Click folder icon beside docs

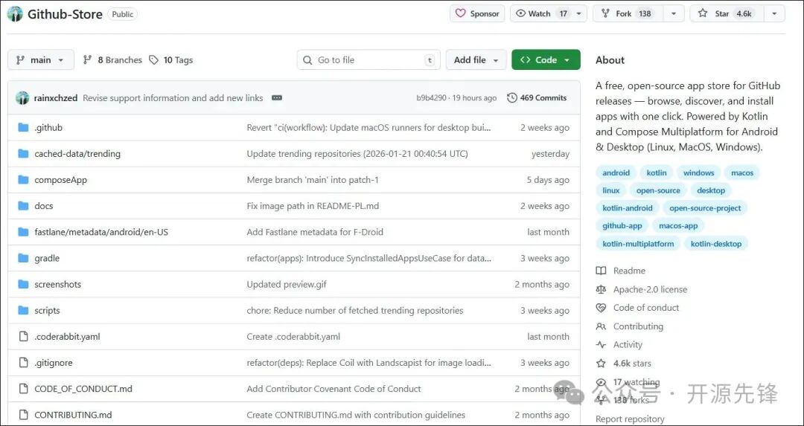[x=23, y=206]
